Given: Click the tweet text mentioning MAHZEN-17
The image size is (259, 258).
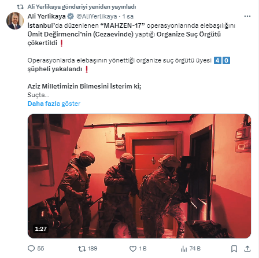Looking at the screenshot, I should click(131, 34).
